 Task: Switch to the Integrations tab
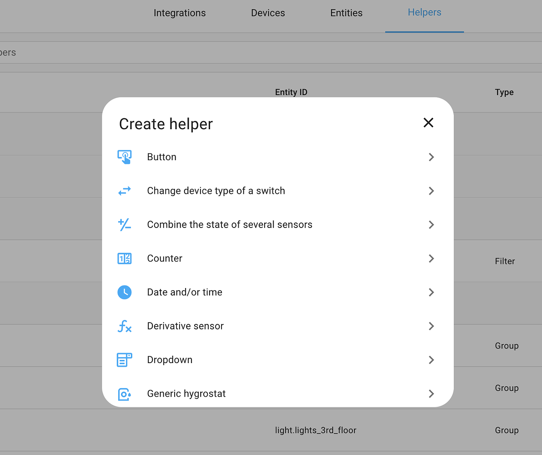coord(180,13)
